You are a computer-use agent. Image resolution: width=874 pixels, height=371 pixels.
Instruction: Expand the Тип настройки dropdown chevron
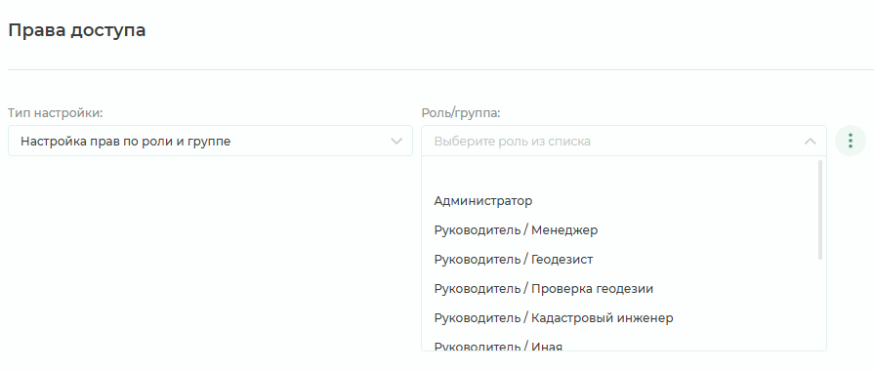396,142
